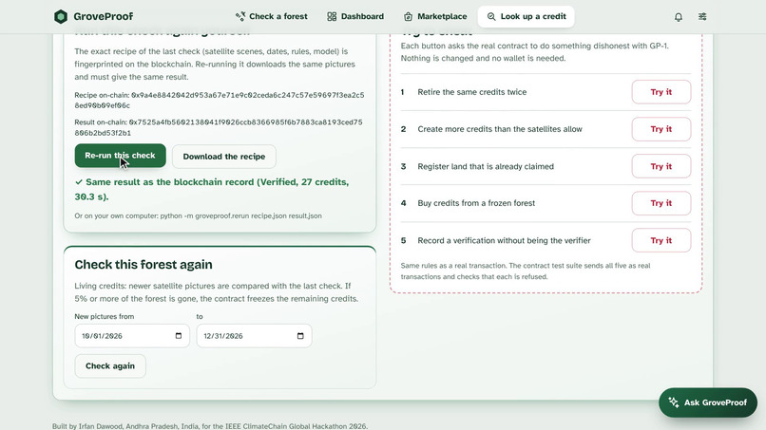Click the New pictures from date field
The width and height of the screenshot is (766, 430).
click(x=132, y=336)
